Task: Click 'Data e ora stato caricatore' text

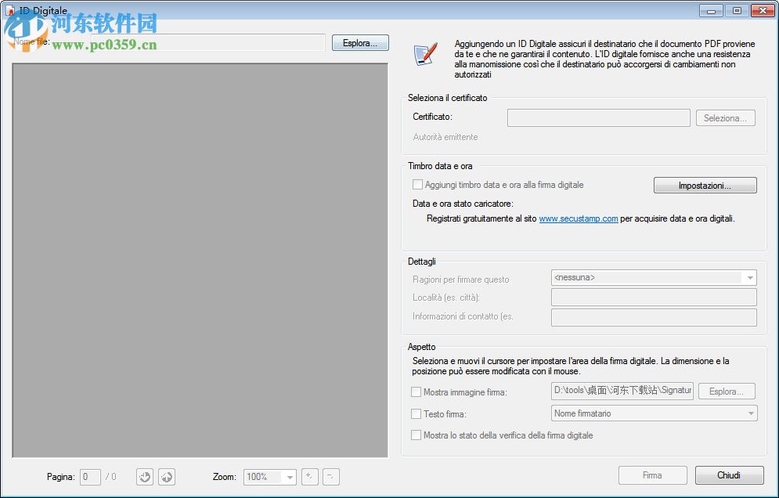Action: [463, 204]
